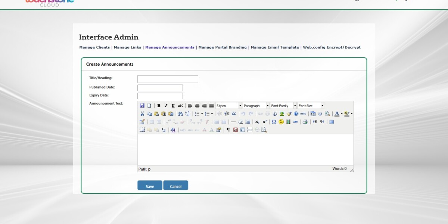Open the Manage Clients section
This screenshot has width=448, height=224.
pyautogui.click(x=94, y=47)
